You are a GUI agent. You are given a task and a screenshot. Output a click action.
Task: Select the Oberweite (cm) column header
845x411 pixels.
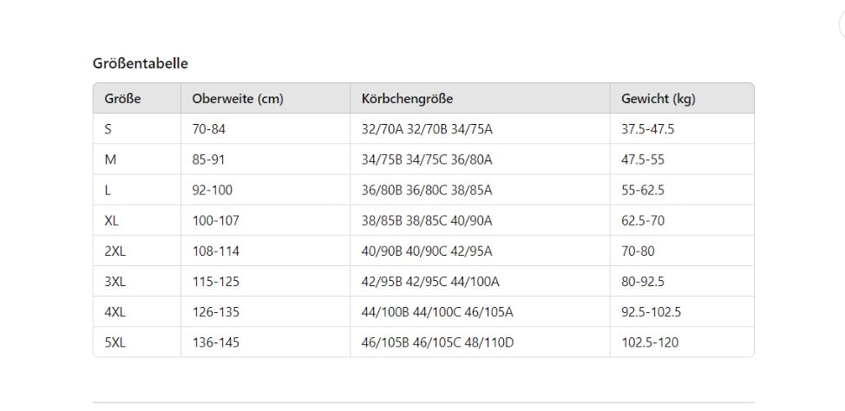click(238, 99)
